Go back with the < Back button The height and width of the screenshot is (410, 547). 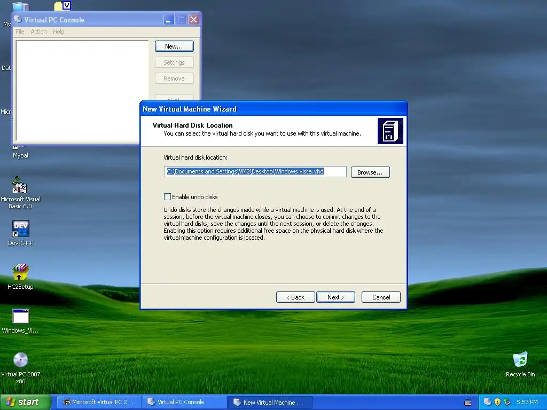click(x=295, y=297)
